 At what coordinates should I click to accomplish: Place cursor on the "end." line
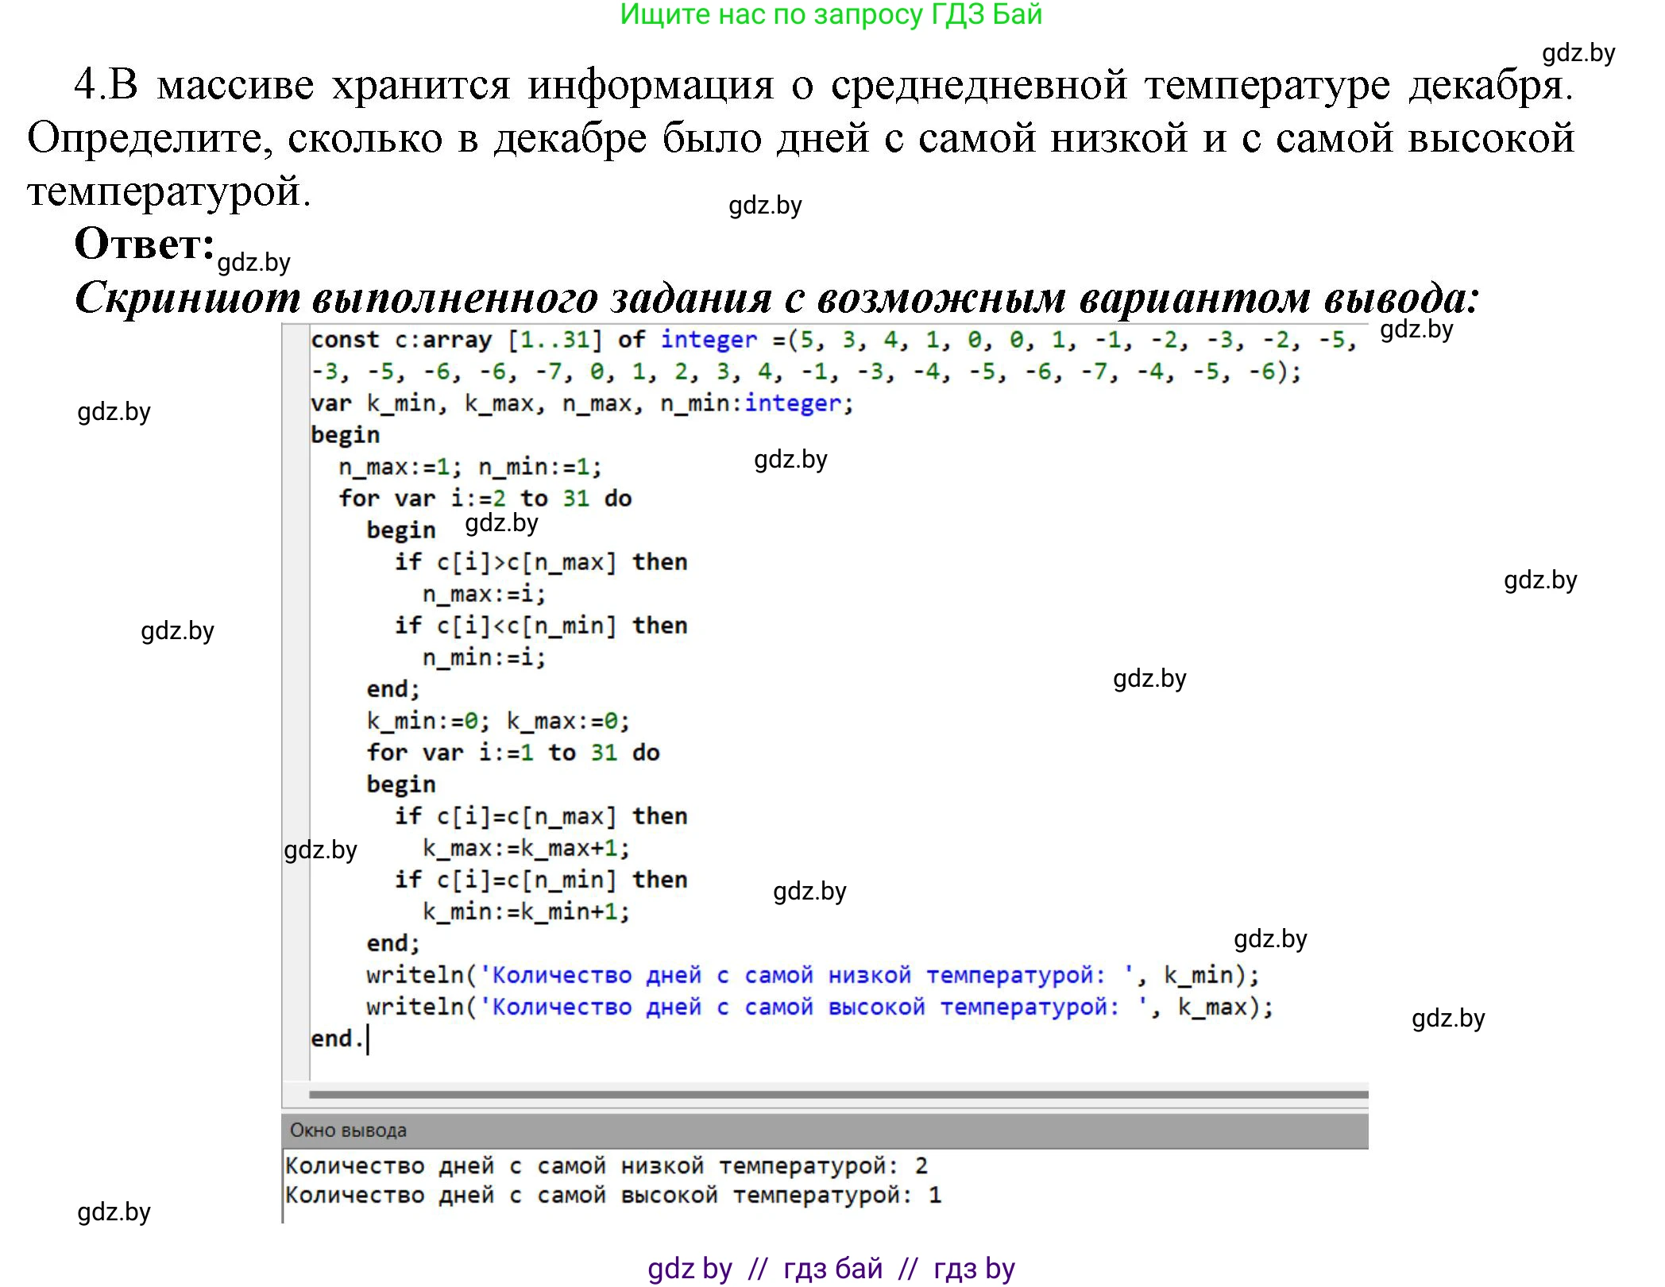337,1038
